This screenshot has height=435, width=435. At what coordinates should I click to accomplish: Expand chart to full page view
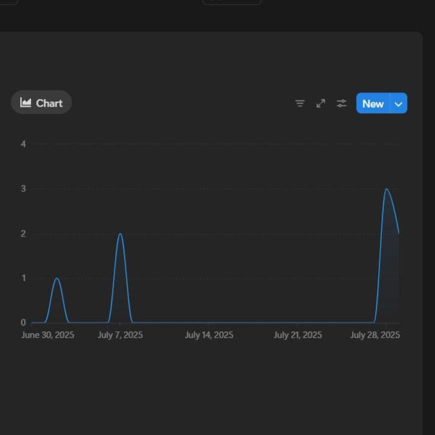[x=321, y=104]
